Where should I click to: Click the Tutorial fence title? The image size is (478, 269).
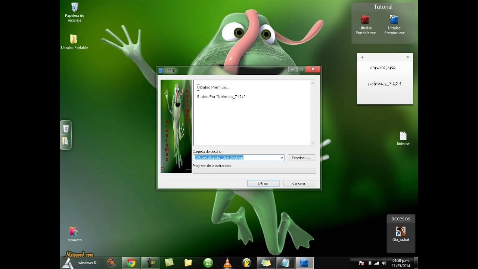tap(383, 7)
